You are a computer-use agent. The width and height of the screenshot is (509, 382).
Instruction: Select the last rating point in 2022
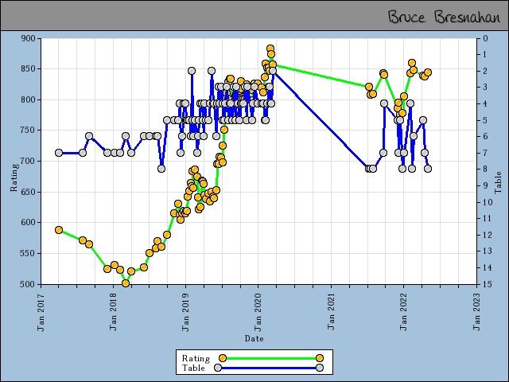tap(428, 72)
